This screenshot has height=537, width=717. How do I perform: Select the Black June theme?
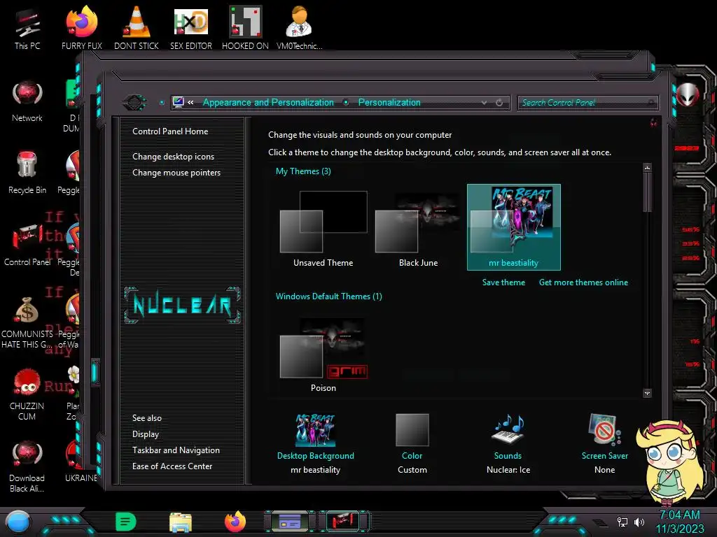coord(419,227)
